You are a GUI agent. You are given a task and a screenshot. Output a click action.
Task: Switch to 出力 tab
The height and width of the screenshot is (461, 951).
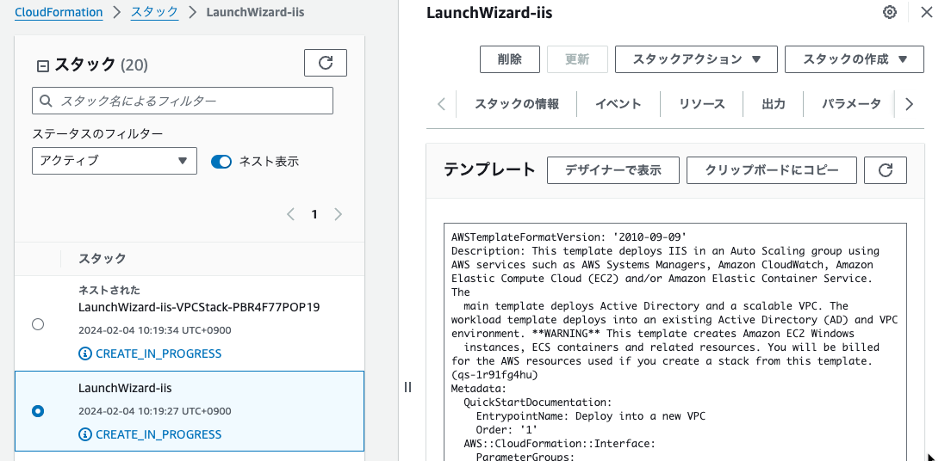pyautogui.click(x=774, y=104)
